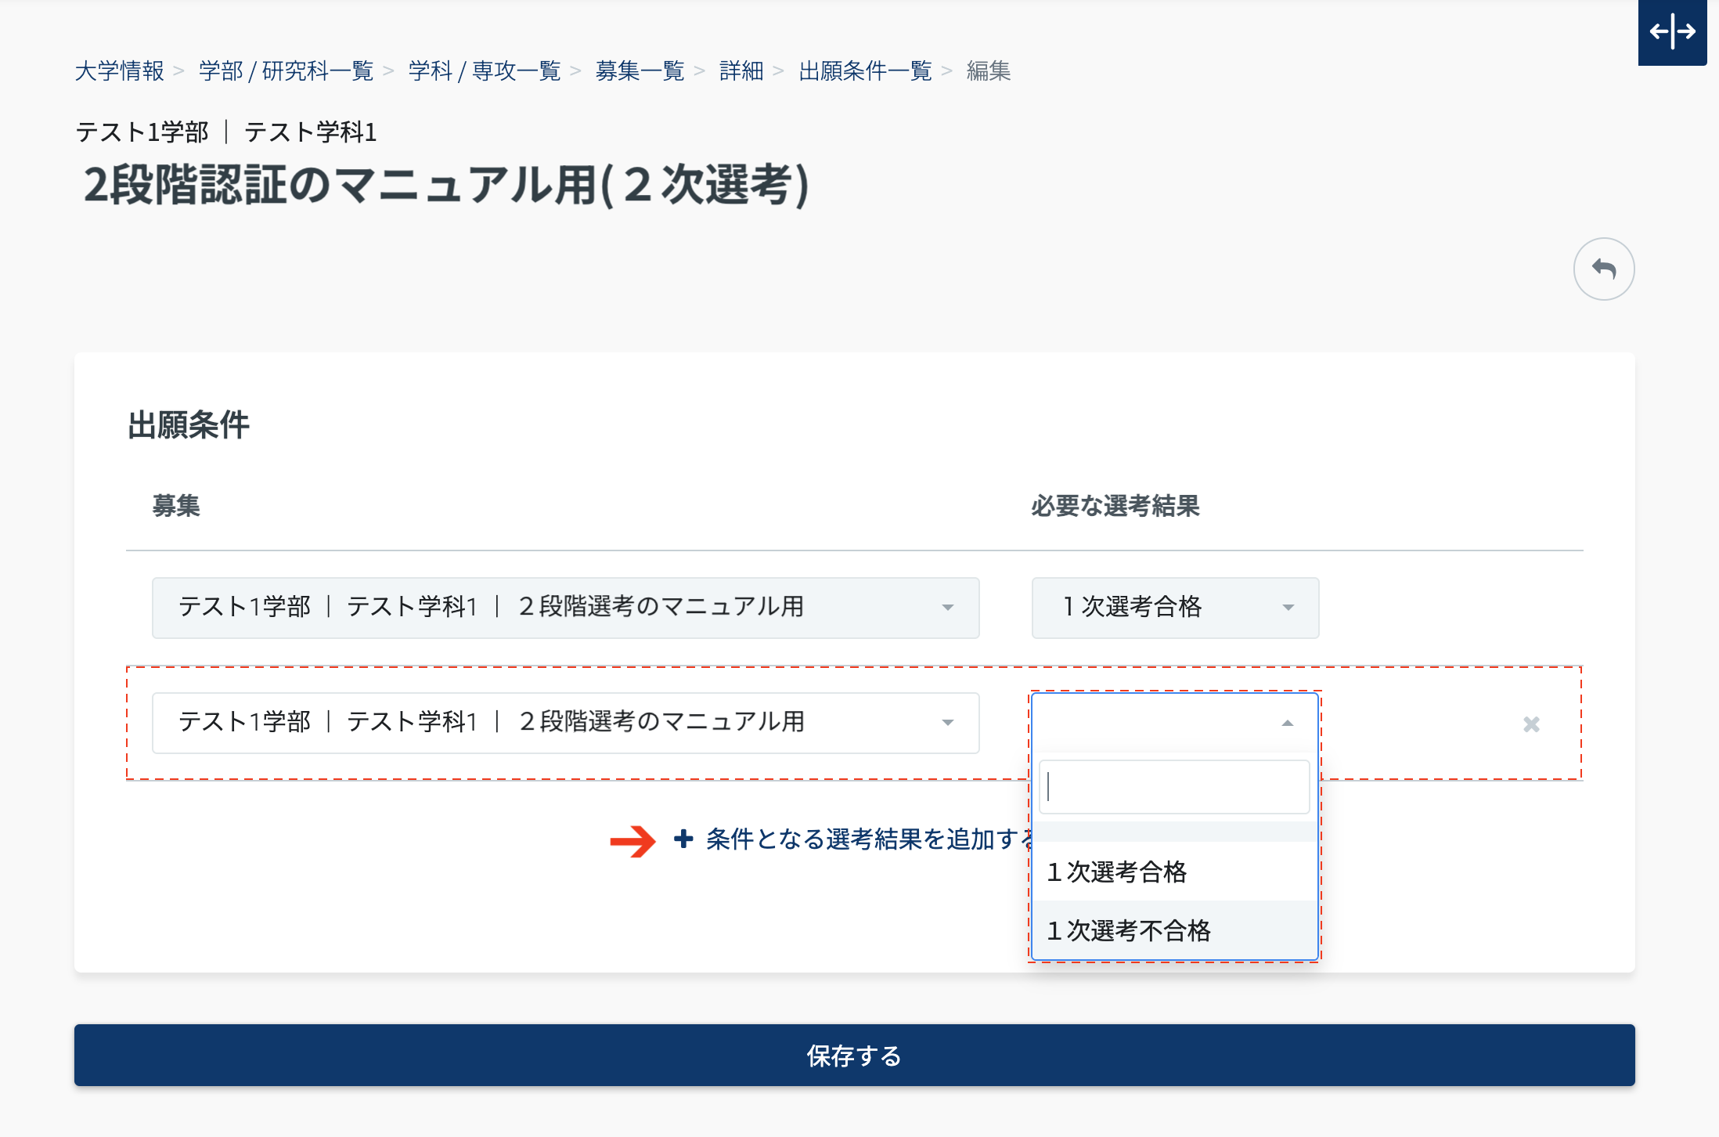Screen dimensions: 1719x1137
Task: Remove second condition row with X icon
Action: click(1531, 724)
